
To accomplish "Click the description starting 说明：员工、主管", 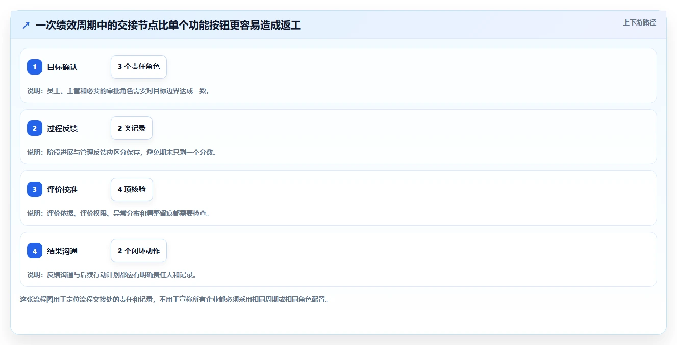I will [x=118, y=91].
